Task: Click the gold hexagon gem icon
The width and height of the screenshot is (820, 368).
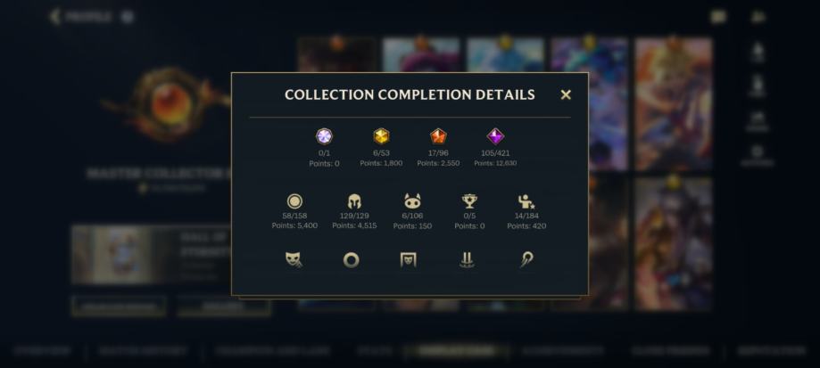Action: coord(381,136)
